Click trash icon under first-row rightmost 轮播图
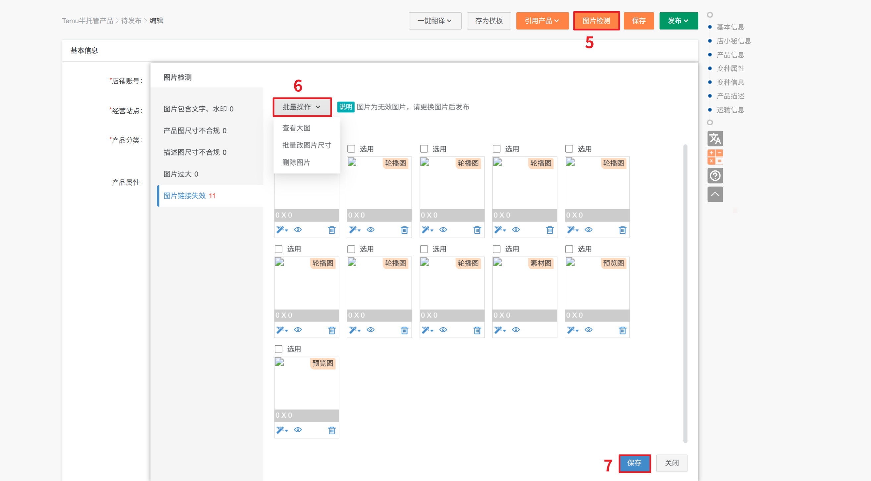 click(x=622, y=230)
